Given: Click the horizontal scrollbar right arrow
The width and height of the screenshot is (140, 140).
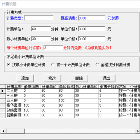Looking at the screenshot, I should 138,131.
